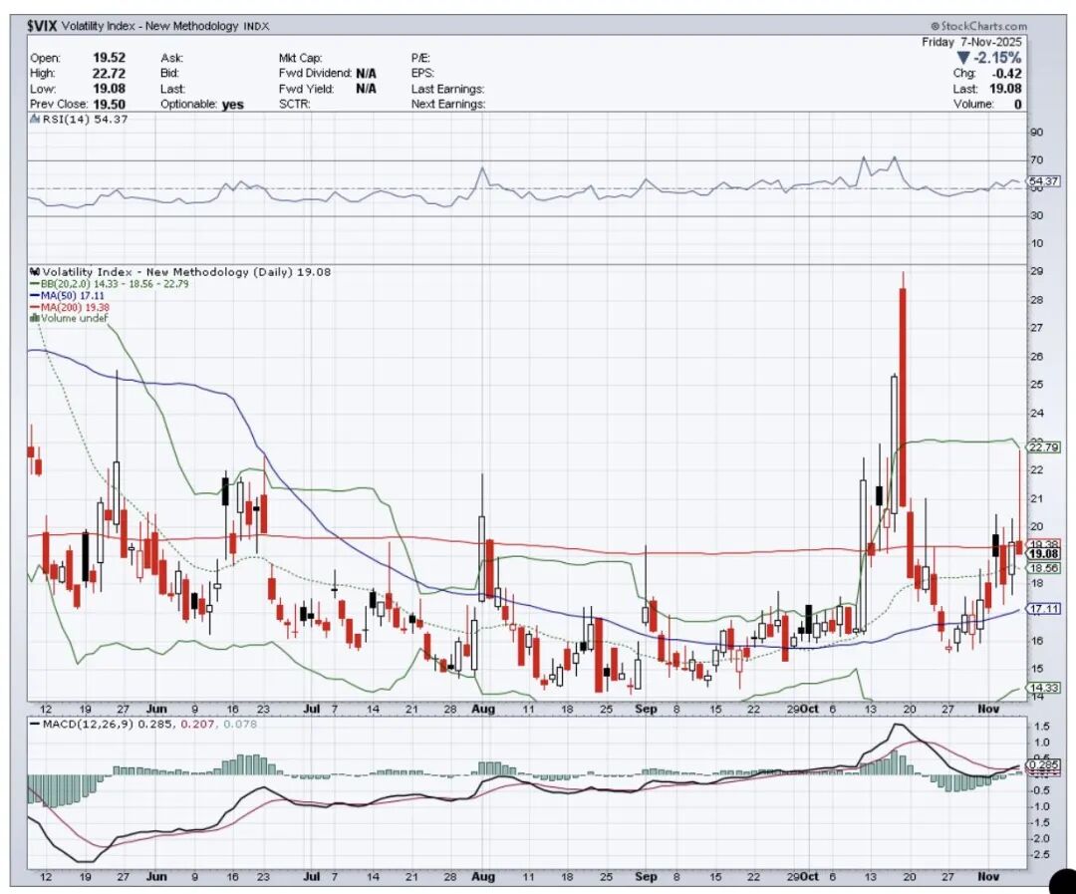The image size is (1076, 894).
Task: Select the Open value 19.52
Action: 110,58
